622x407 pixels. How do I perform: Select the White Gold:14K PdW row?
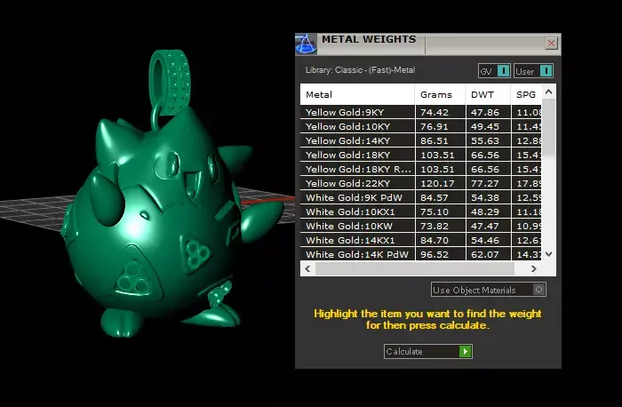pos(421,254)
